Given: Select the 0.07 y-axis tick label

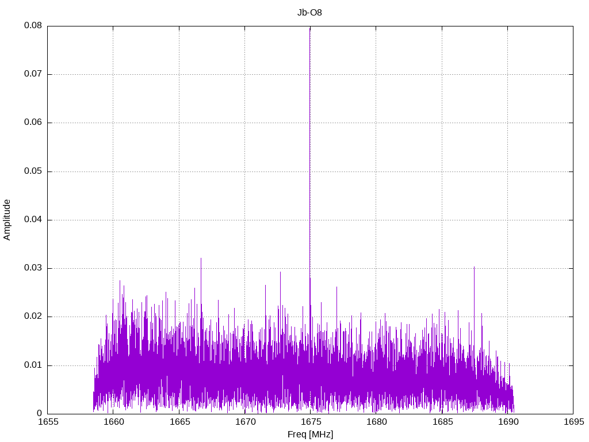Looking at the screenshot, I should [33, 74].
